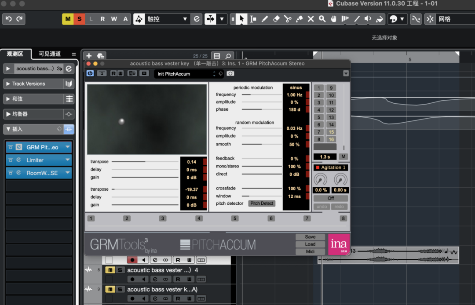475x305 pixels.
Task: Select the Zoom magnifier tool
Action: coord(322,19)
